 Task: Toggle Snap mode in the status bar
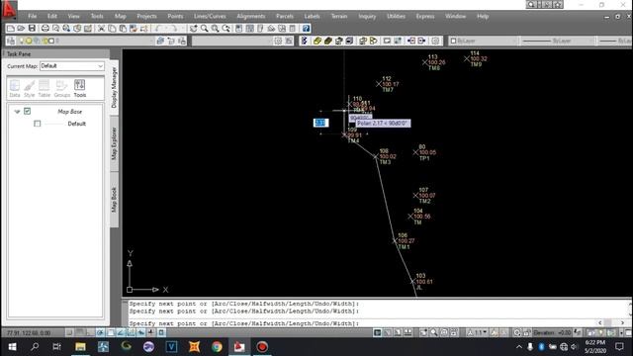[69, 332]
